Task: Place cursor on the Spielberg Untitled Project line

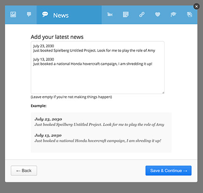Action: 94,51
